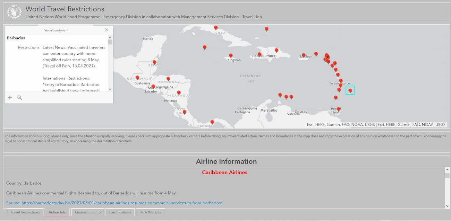Viewport: 451px width, 221px height.
Task: Open the Travel Restrictions tab
Action: (x=25, y=212)
